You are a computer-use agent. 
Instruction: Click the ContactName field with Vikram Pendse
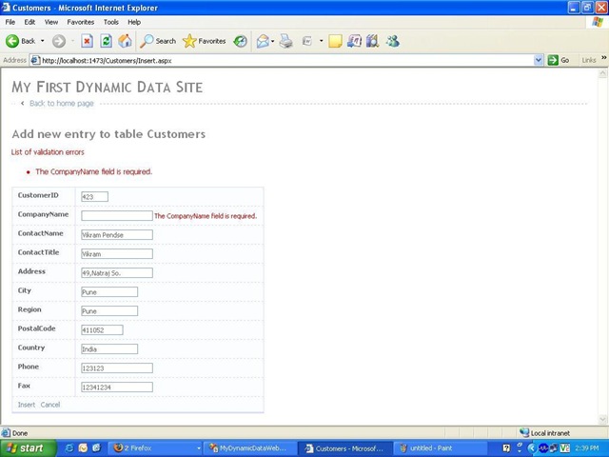(x=117, y=235)
